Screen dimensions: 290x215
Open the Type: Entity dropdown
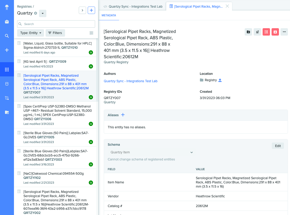pyautogui.click(x=31, y=33)
